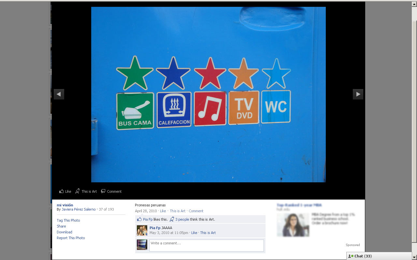Screen dimensions: 417x260
Task: Open Javiera Pérez Salerno's profile
Action: point(79,209)
